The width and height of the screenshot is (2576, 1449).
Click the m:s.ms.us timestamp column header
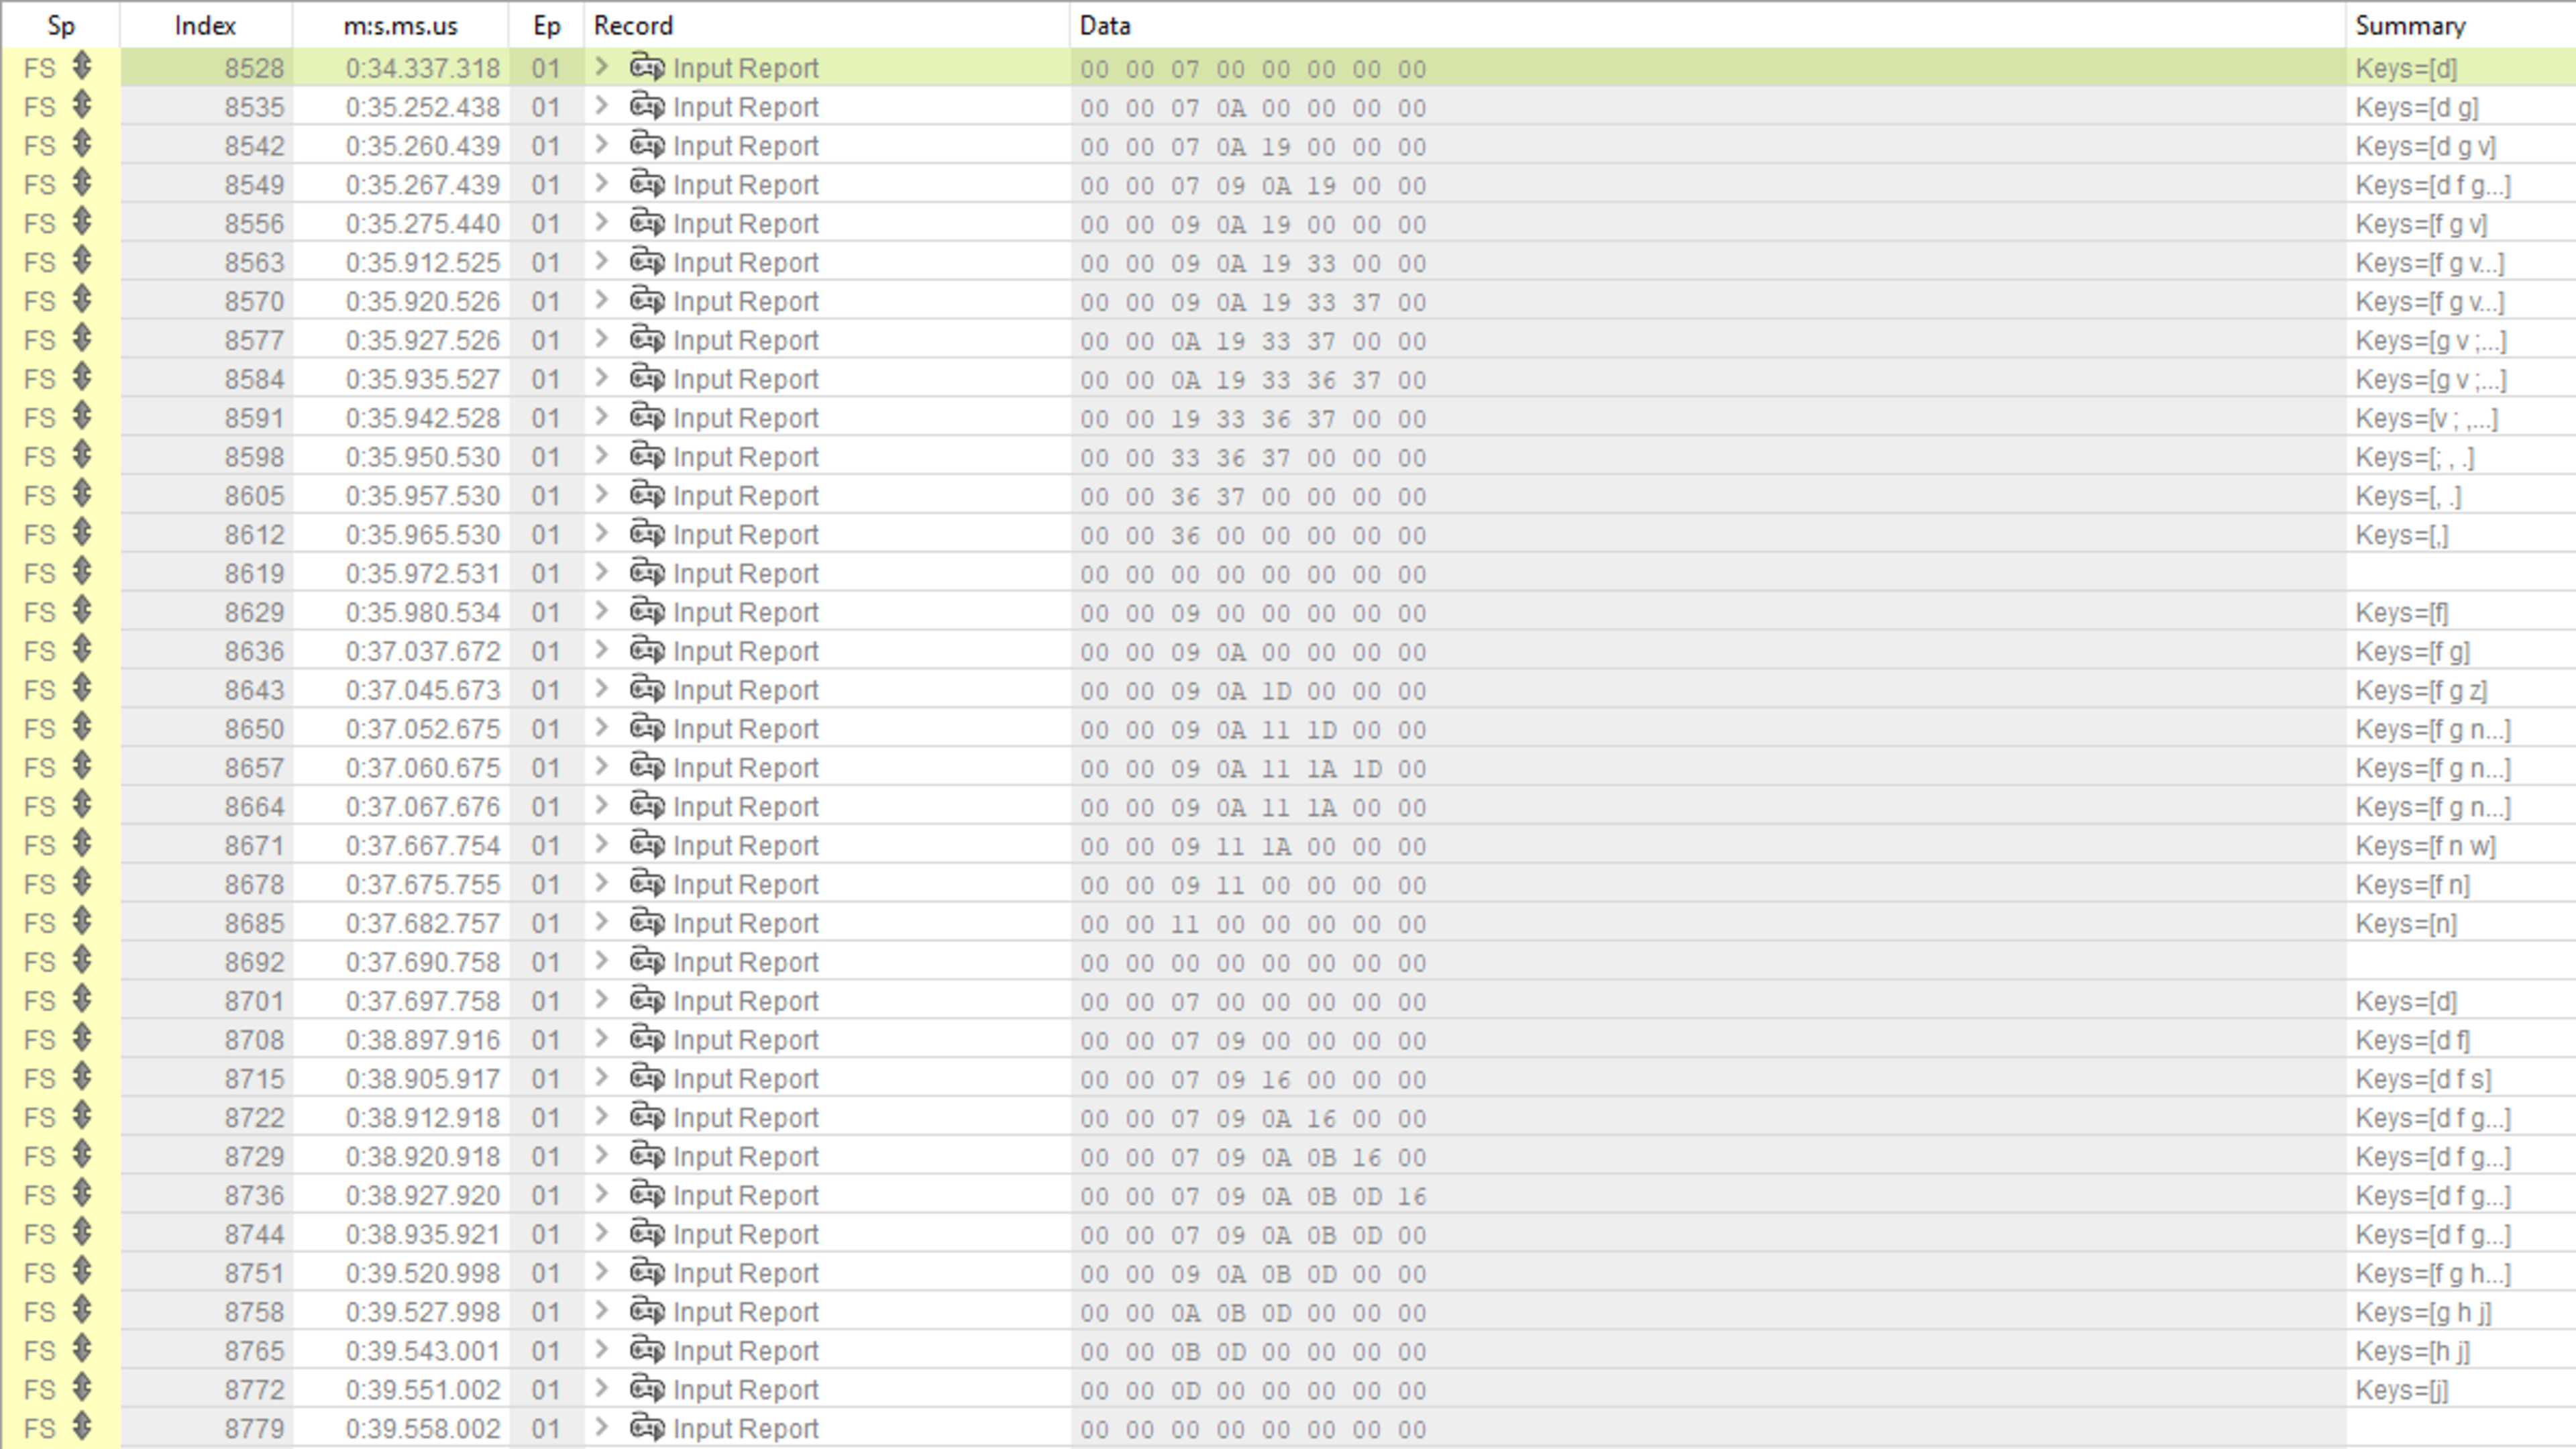[400, 25]
